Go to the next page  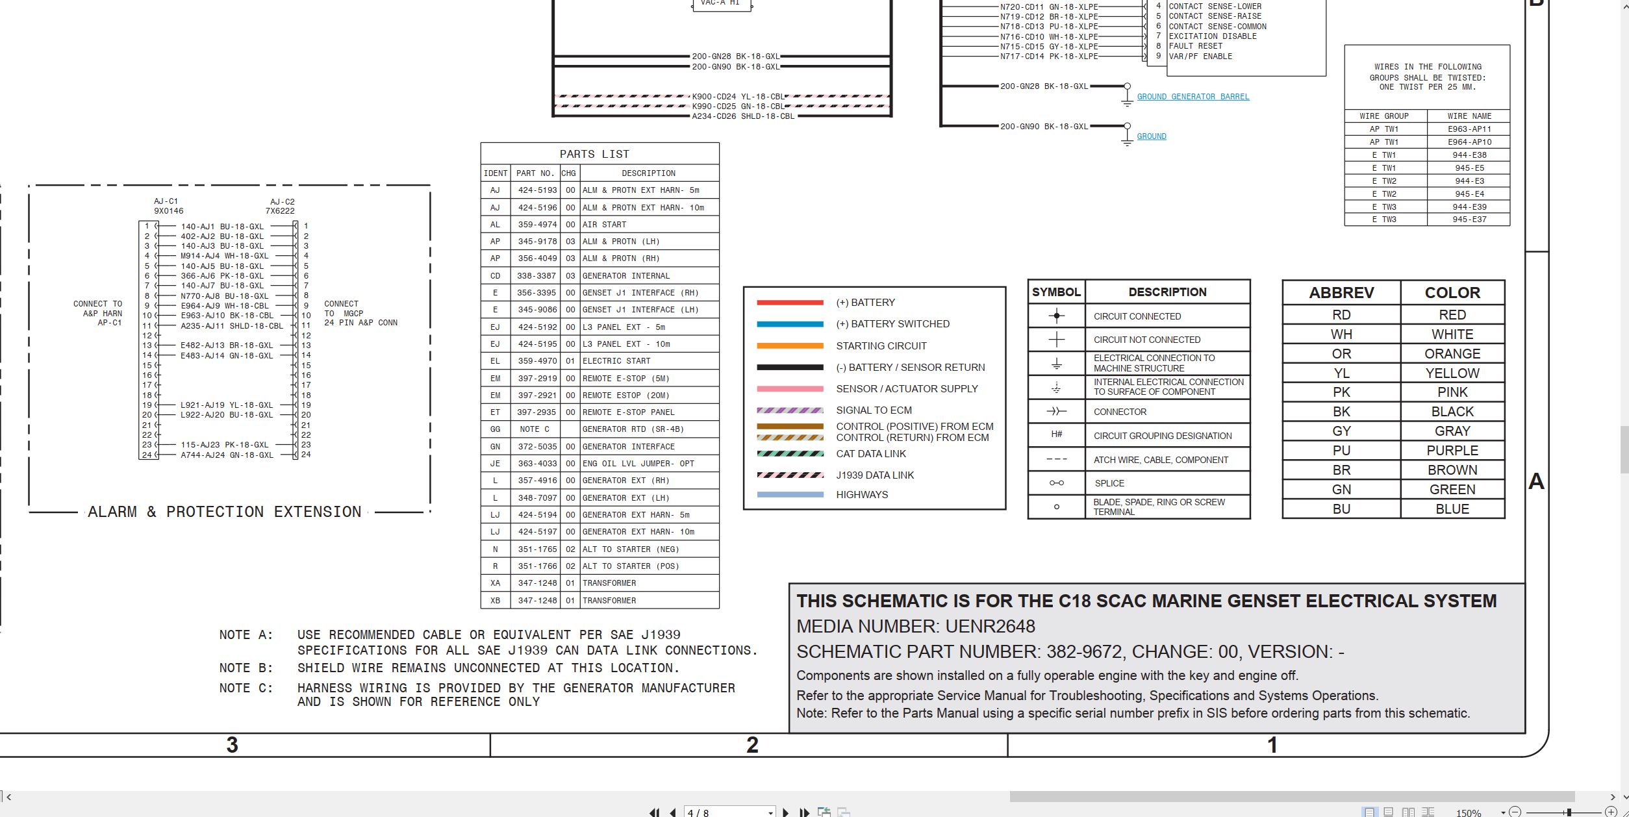pos(786,812)
